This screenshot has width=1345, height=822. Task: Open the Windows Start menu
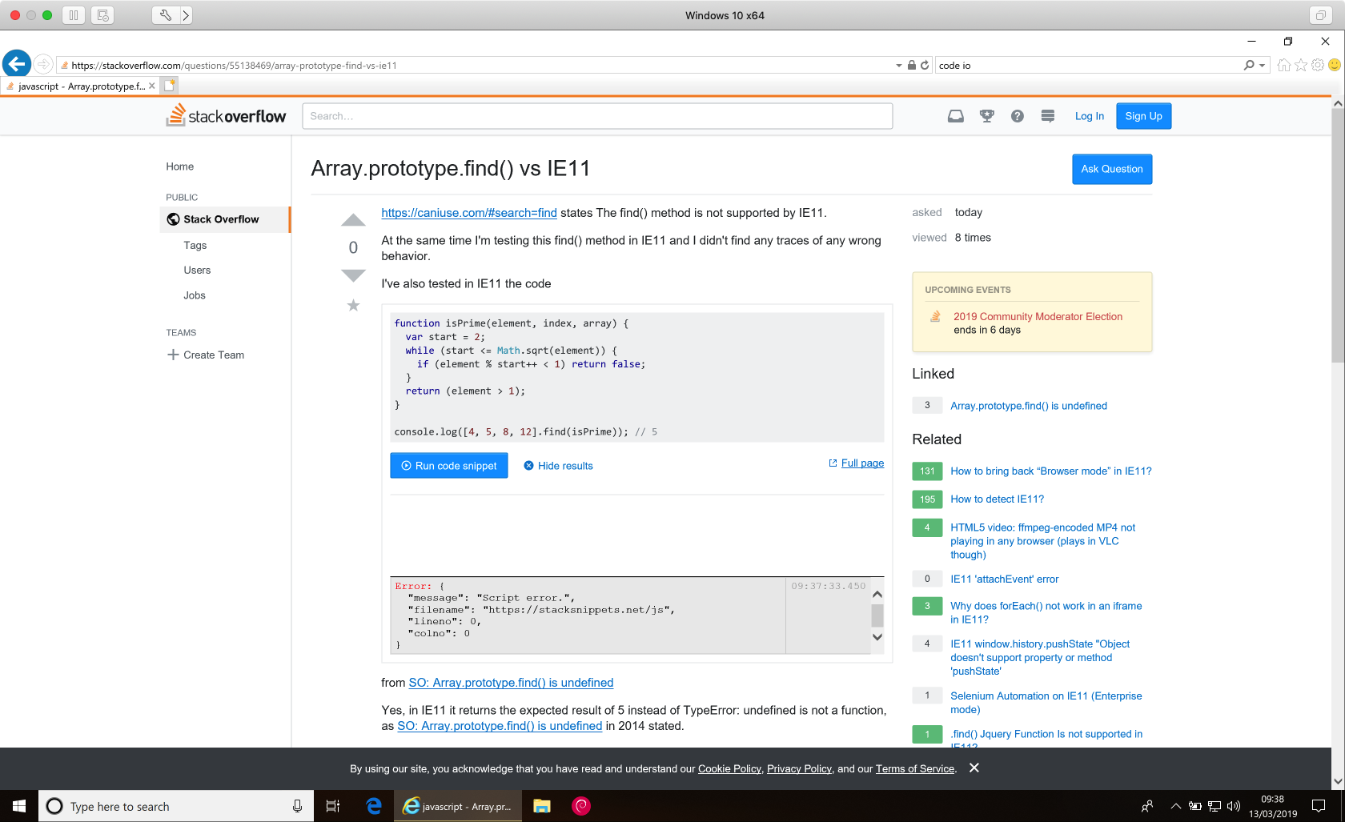tap(19, 806)
